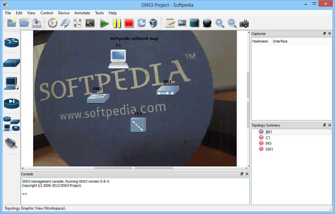Take a screenshot with the camera icon
The image size is (335, 214).
tap(244, 23)
